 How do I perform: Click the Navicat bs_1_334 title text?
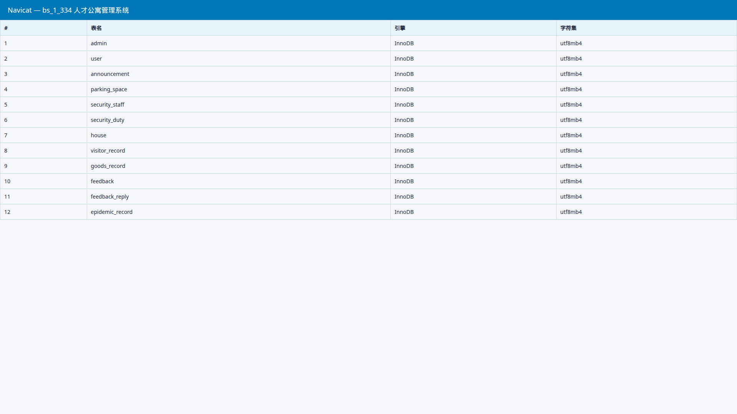pos(68,10)
